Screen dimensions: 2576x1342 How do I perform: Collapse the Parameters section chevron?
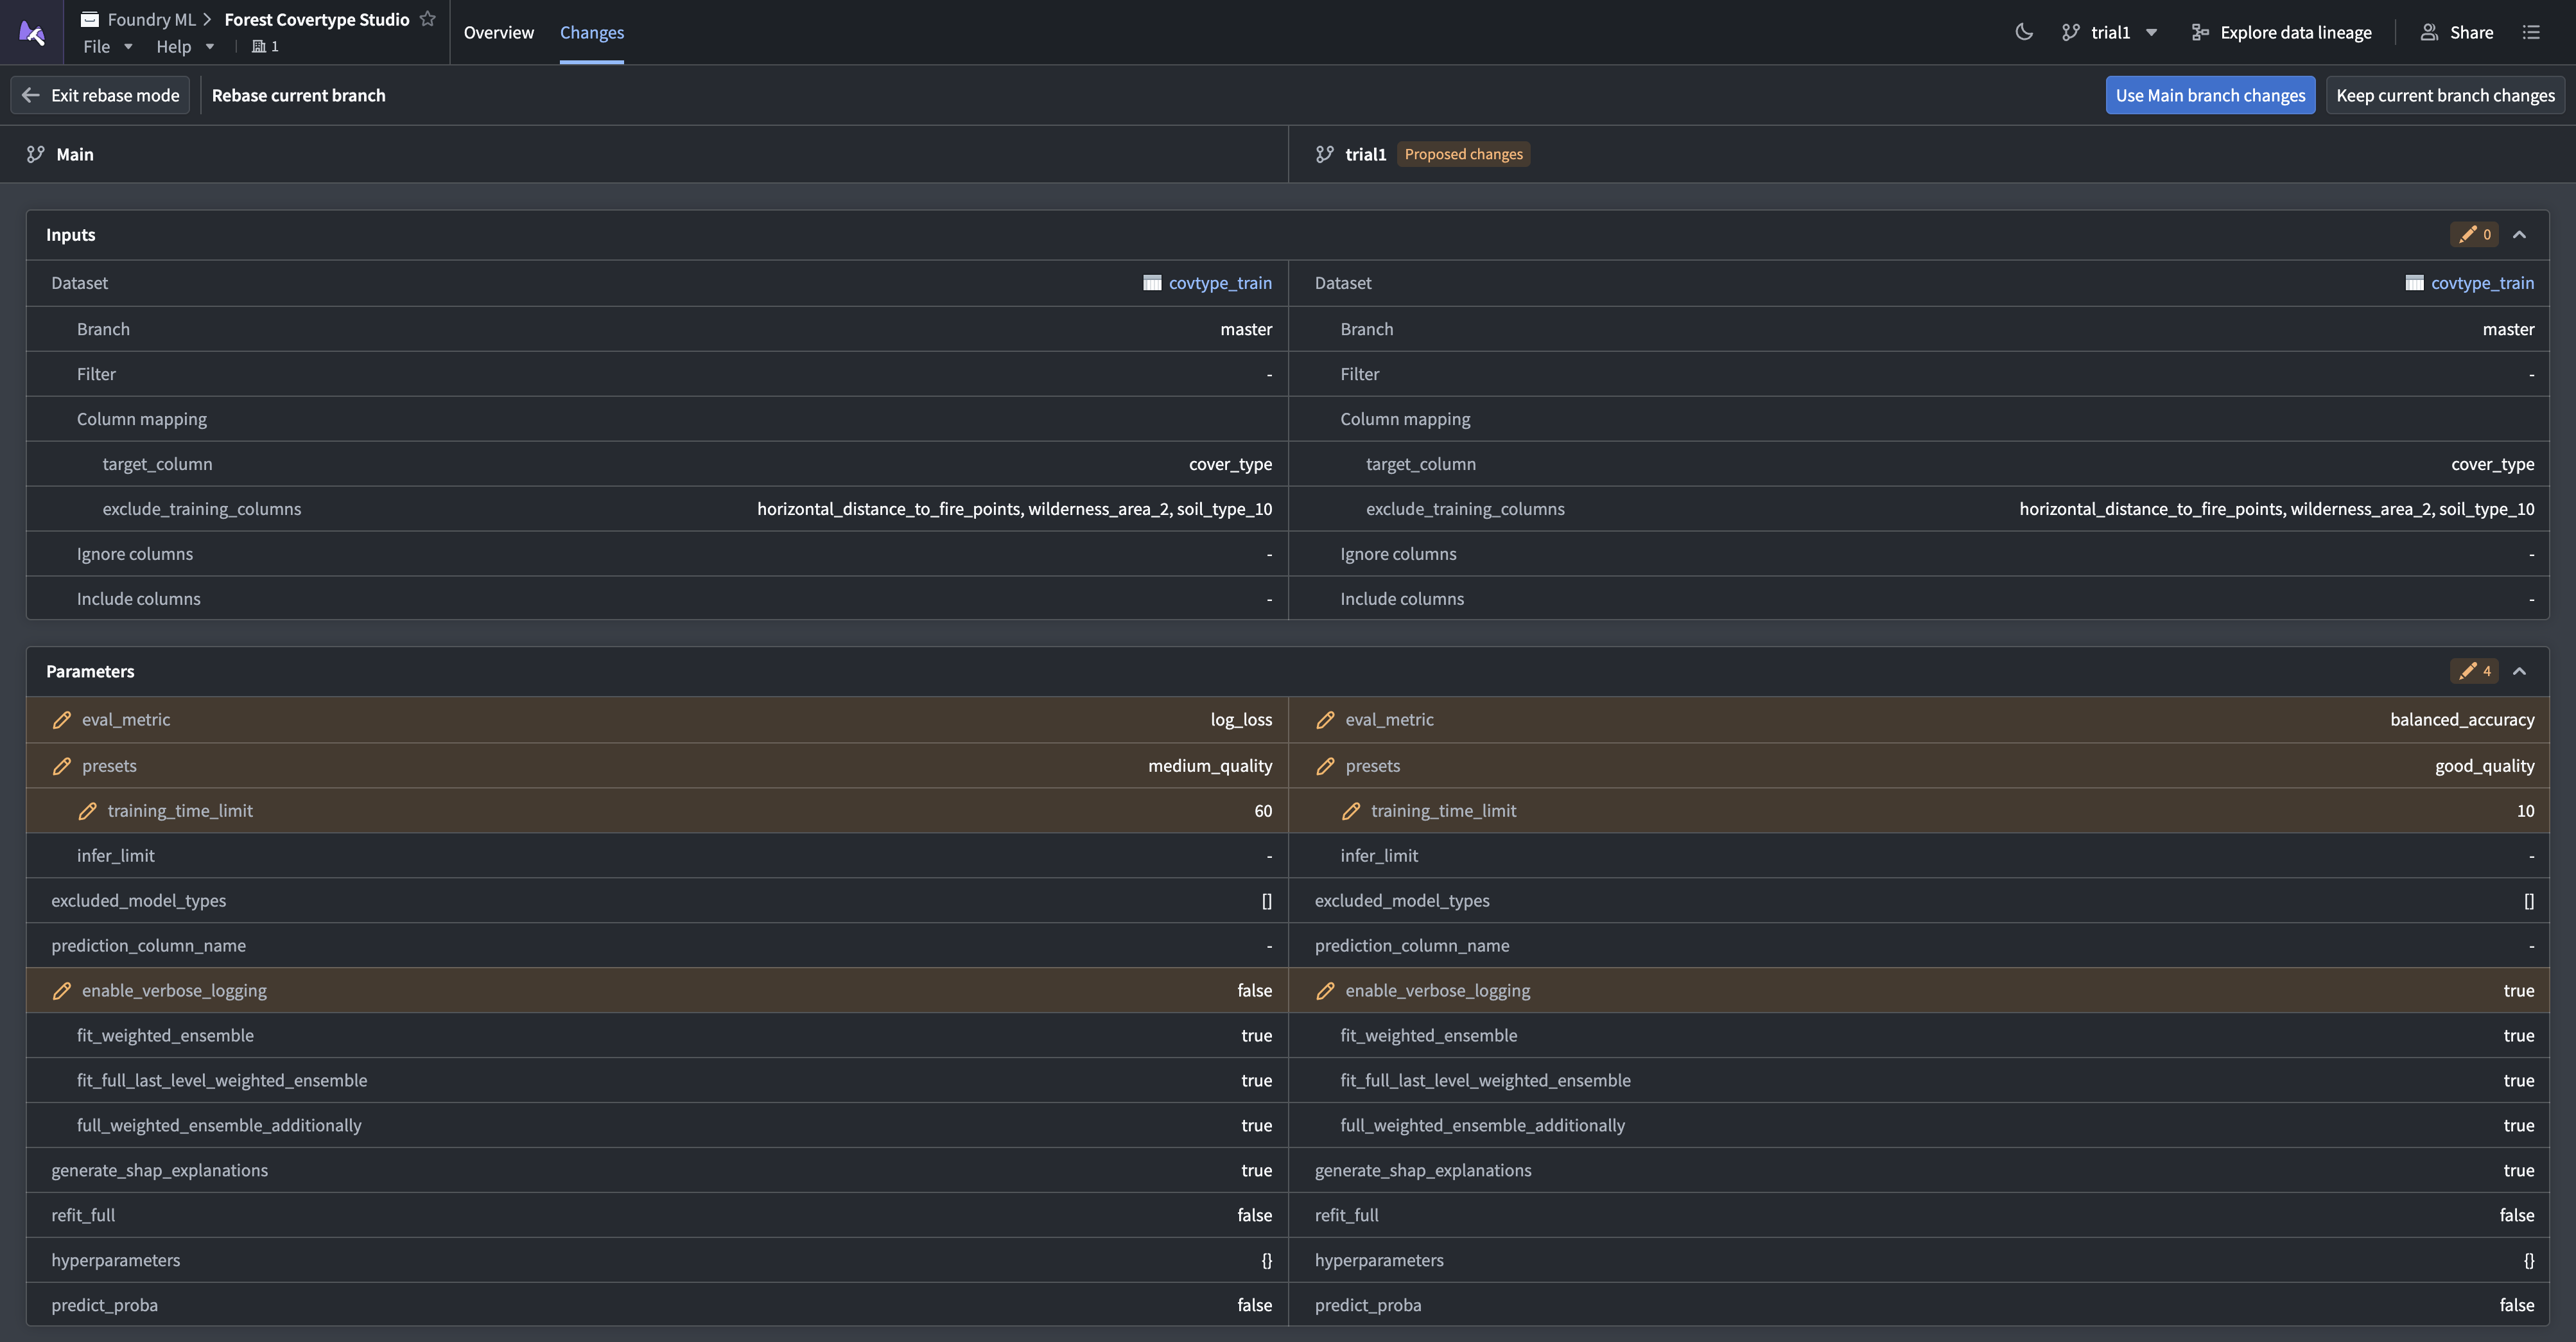pyautogui.click(x=2519, y=671)
